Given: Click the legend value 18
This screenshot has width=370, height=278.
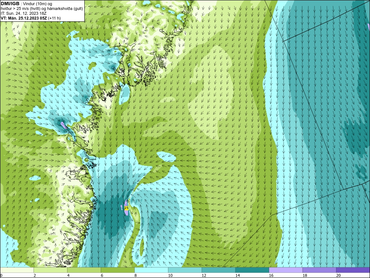Looking at the screenshot, I should pyautogui.click(x=305, y=275).
